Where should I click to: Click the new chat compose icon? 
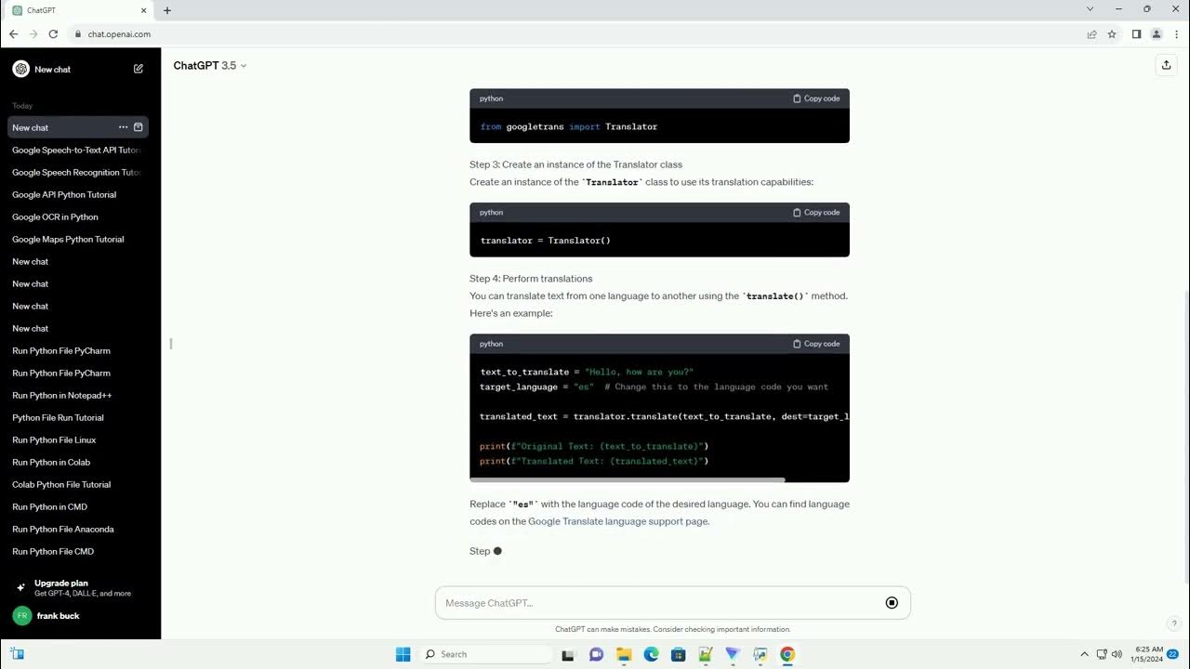(x=139, y=69)
